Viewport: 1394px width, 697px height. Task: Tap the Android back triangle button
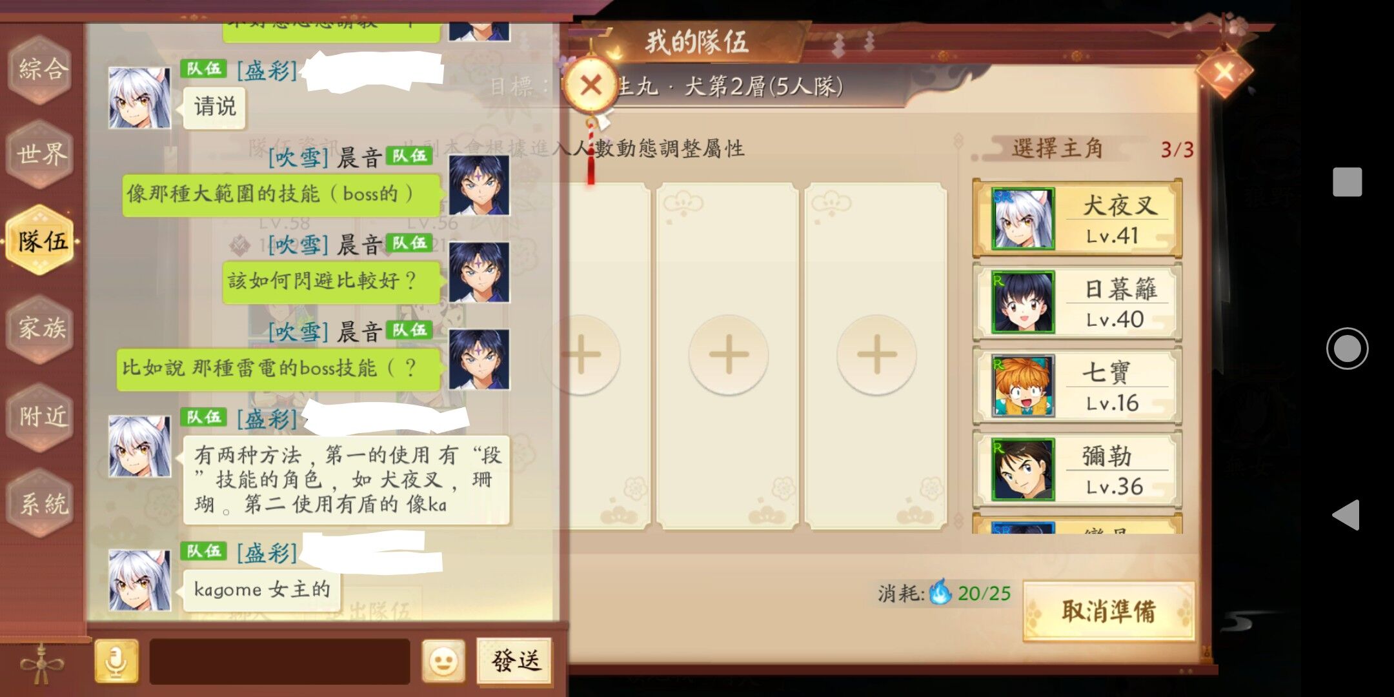pos(1346,514)
